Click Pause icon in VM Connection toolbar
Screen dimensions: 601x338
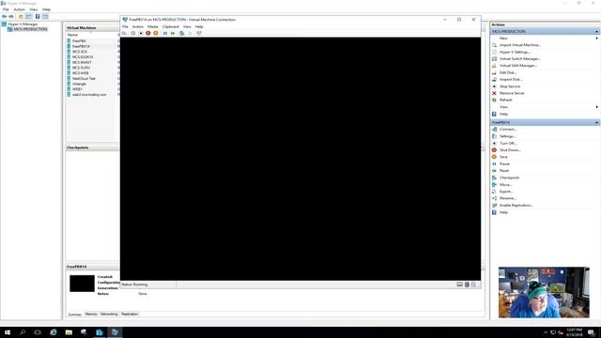pyautogui.click(x=165, y=34)
